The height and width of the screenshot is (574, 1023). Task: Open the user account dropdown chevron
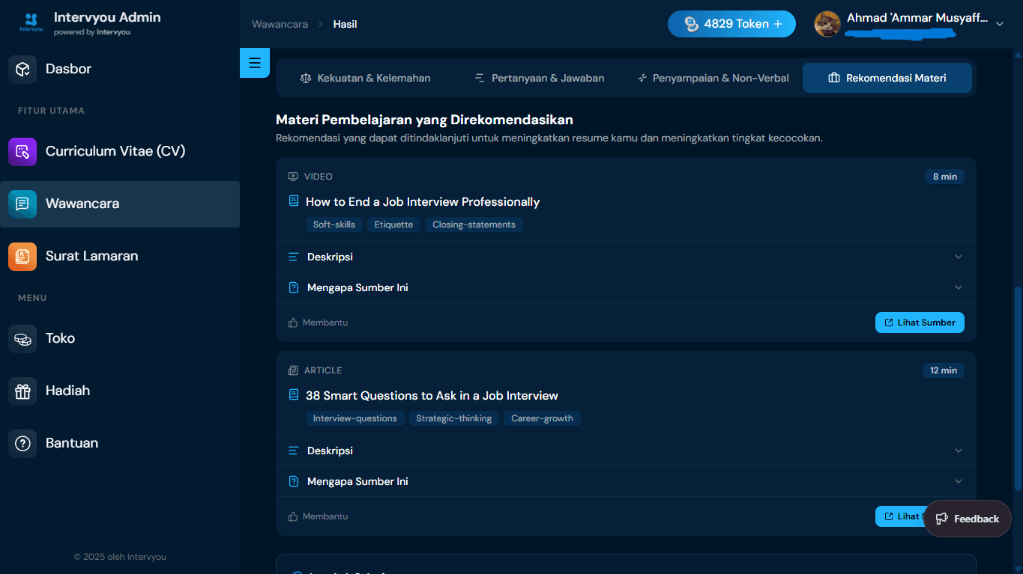[x=1000, y=24]
